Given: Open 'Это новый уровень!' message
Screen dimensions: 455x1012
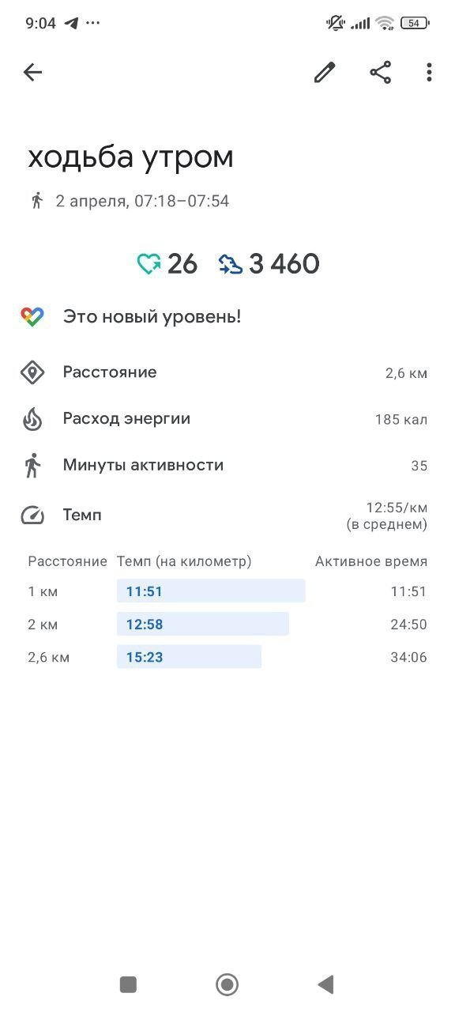Looking at the screenshot, I should point(152,317).
